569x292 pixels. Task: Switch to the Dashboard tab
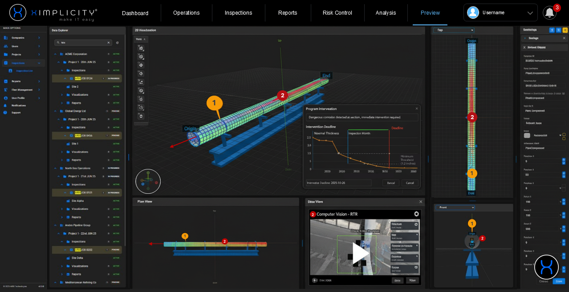[x=135, y=13]
